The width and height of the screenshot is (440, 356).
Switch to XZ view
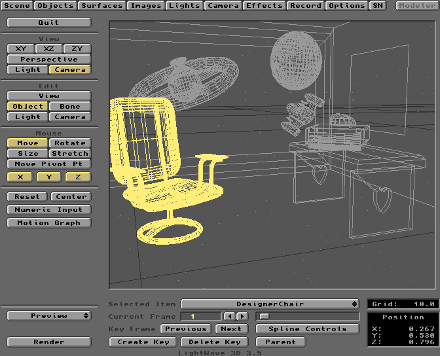(49, 49)
